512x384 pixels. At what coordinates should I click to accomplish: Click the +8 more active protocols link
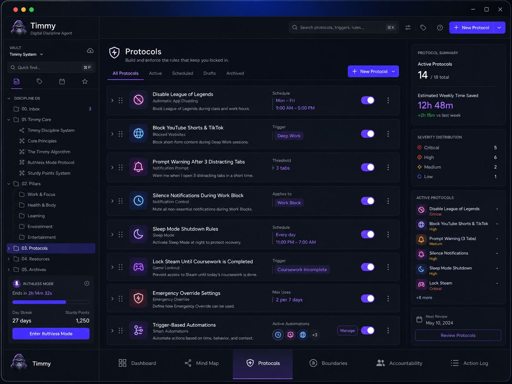424,298
